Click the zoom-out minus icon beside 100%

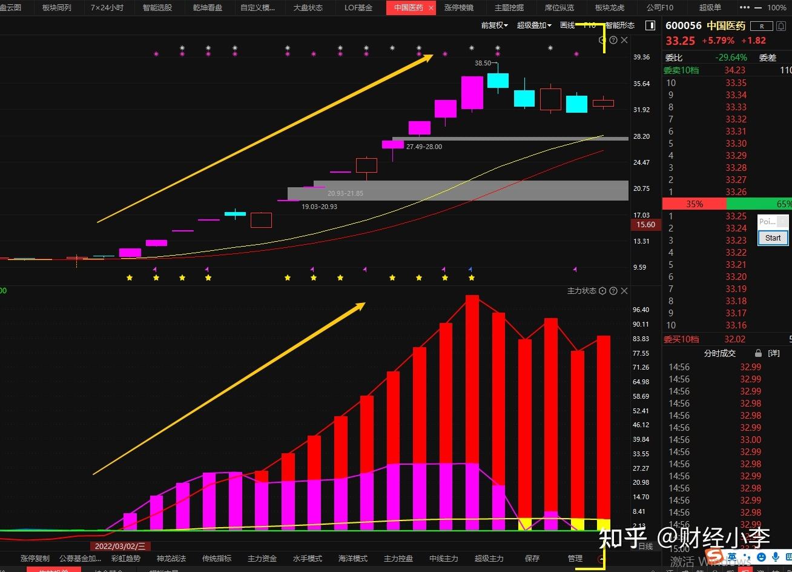click(759, 8)
